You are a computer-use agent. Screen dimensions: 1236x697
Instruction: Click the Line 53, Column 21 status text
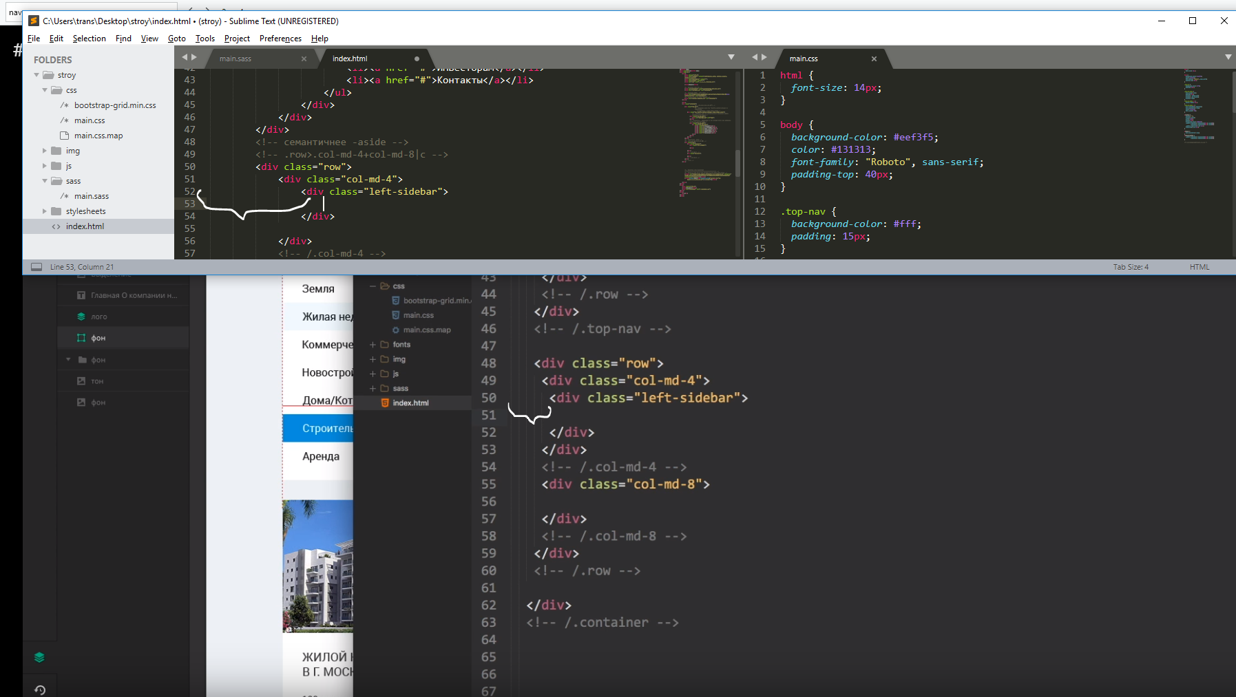tap(82, 267)
